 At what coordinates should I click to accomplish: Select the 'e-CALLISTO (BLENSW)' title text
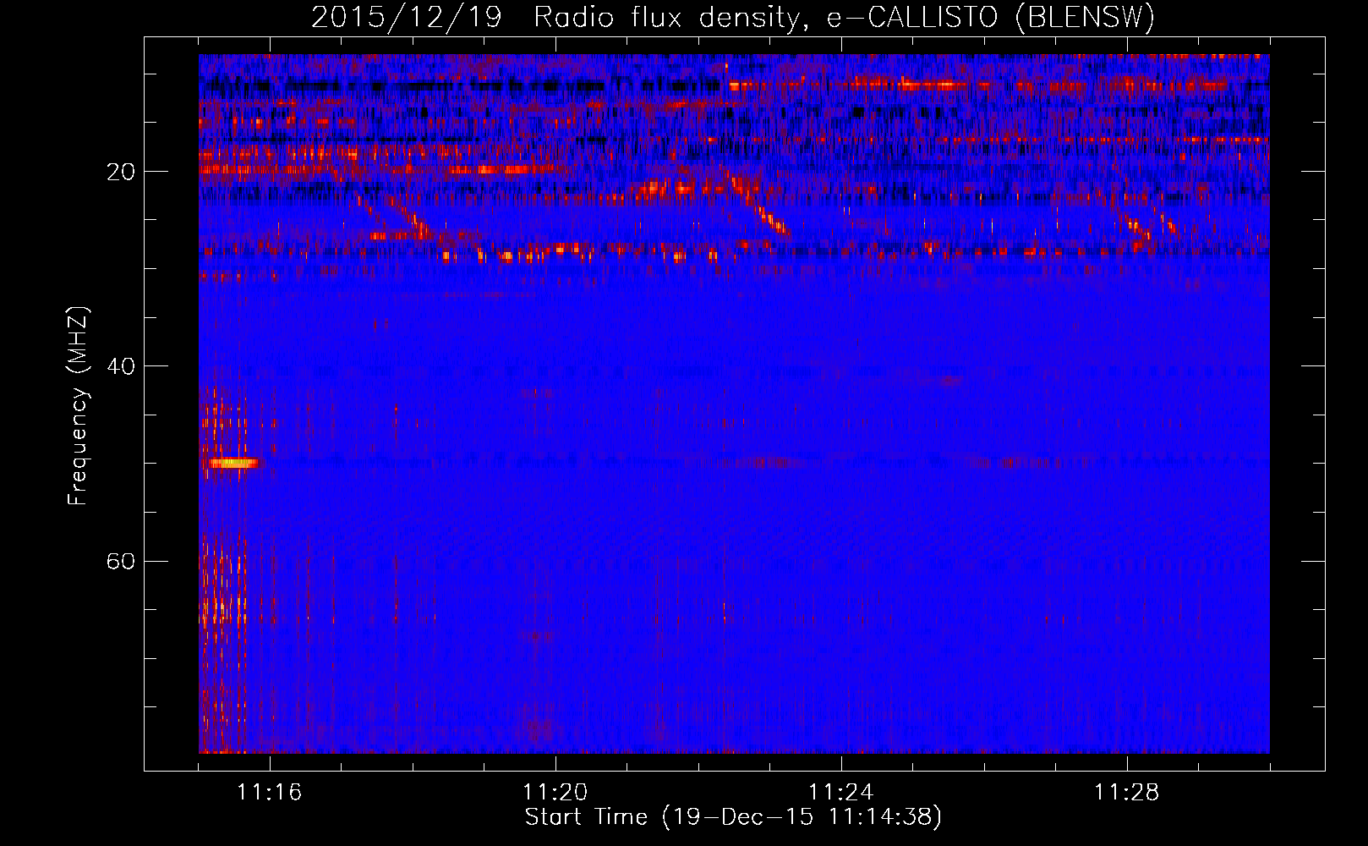[x=990, y=17]
